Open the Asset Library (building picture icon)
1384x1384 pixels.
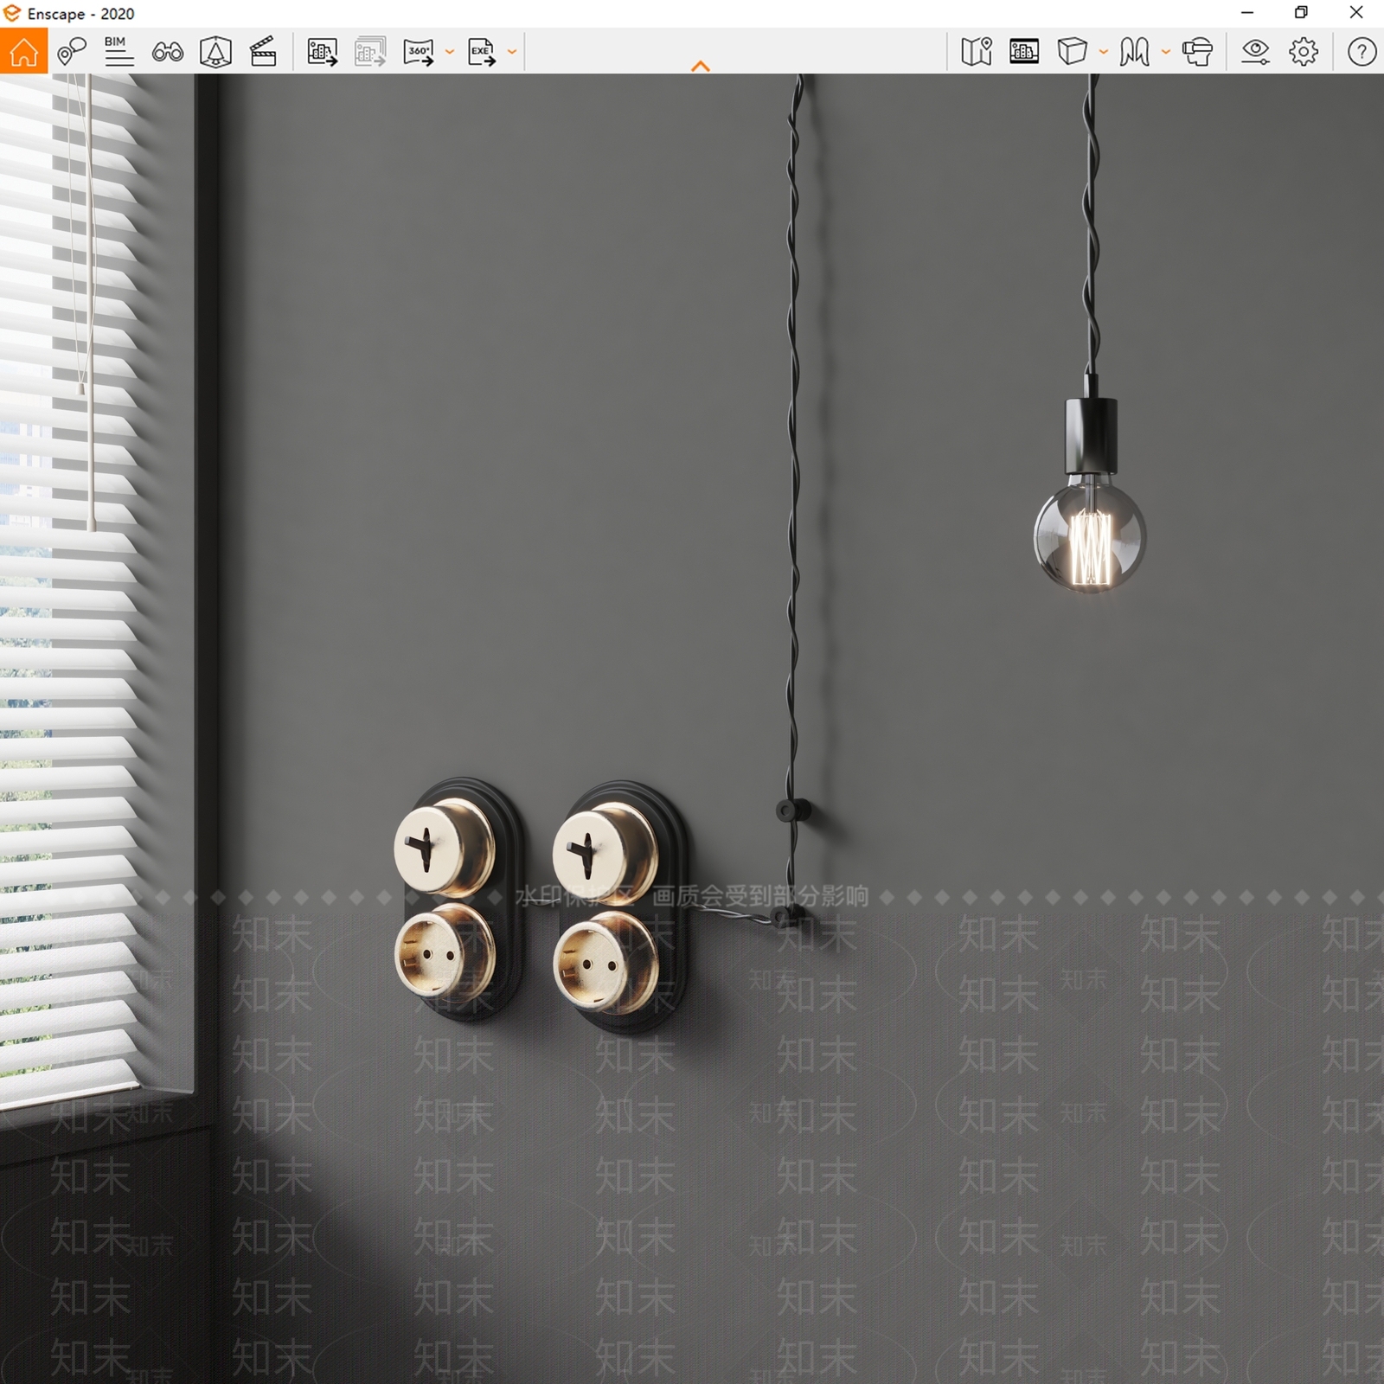pyautogui.click(x=1024, y=52)
